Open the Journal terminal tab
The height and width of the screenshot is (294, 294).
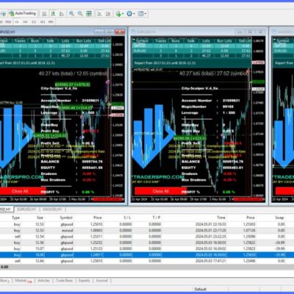(101, 281)
